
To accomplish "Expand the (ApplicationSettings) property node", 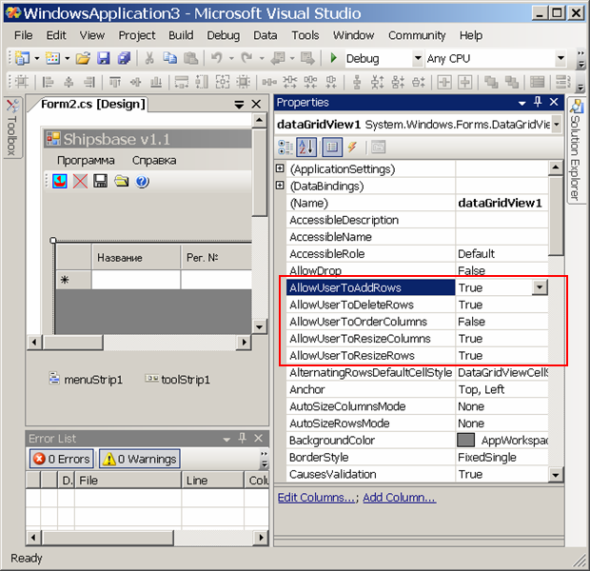I will click(281, 168).
